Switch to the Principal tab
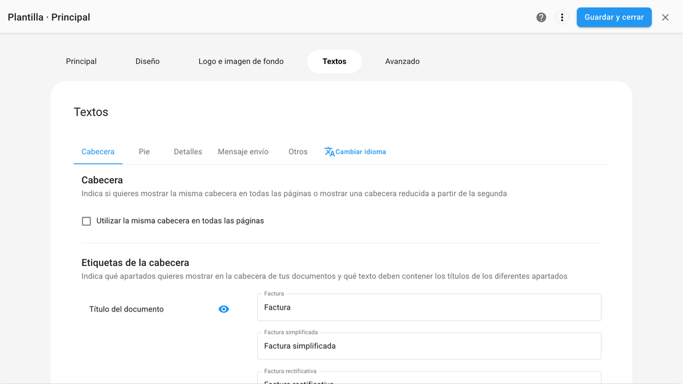Image resolution: width=683 pixels, height=384 pixels. coord(81,61)
